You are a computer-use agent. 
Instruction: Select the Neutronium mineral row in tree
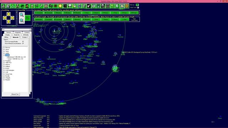click(16, 57)
